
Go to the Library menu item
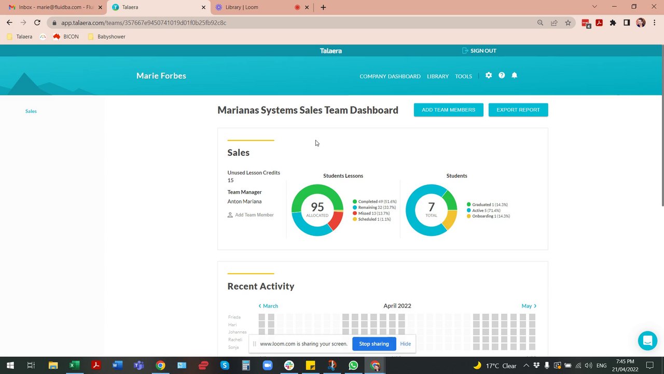(x=438, y=76)
